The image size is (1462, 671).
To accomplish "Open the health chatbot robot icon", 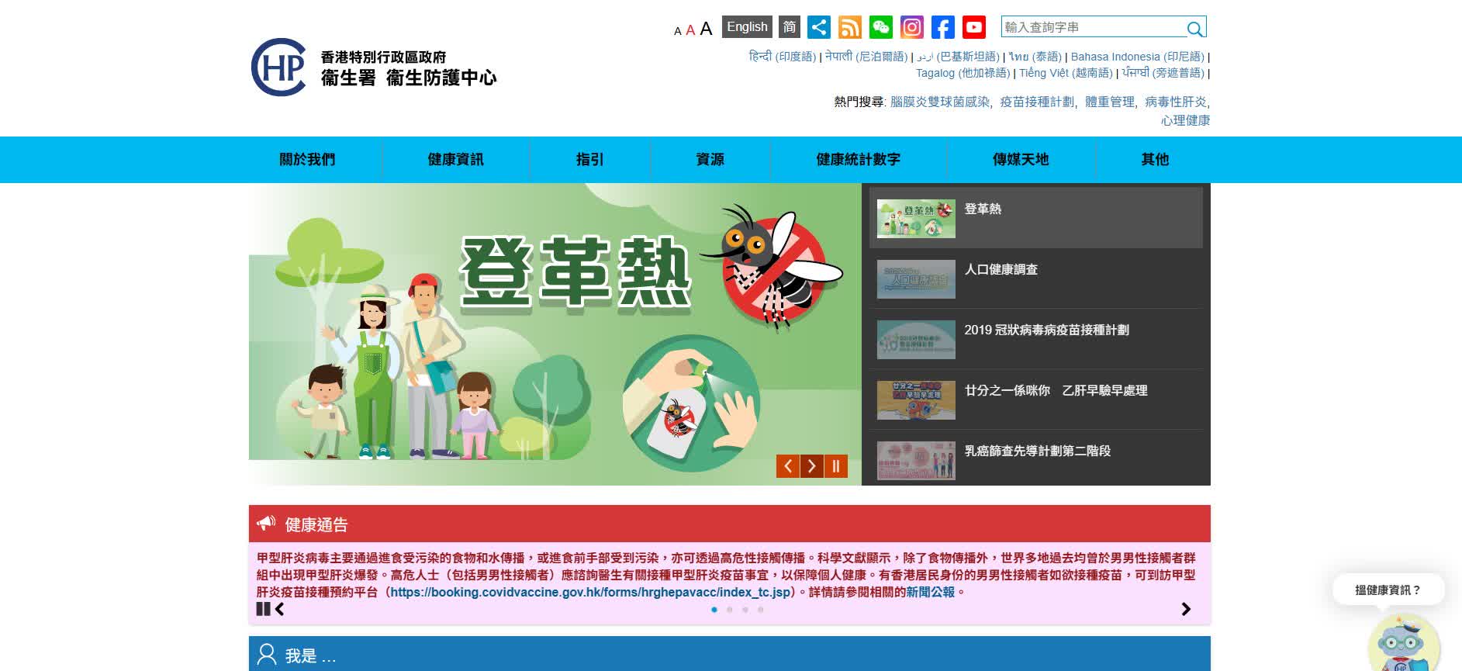I will coord(1403,645).
